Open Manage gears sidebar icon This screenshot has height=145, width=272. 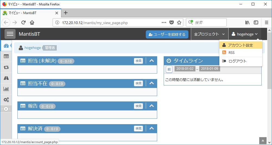click(6, 100)
